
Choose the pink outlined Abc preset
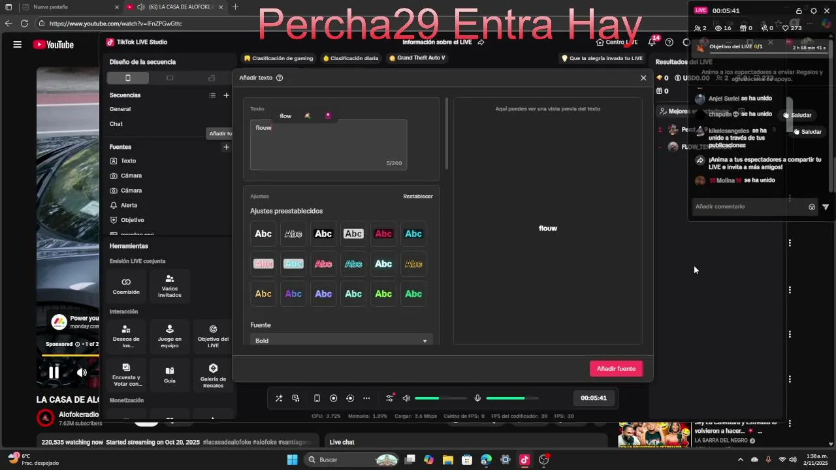tap(323, 264)
